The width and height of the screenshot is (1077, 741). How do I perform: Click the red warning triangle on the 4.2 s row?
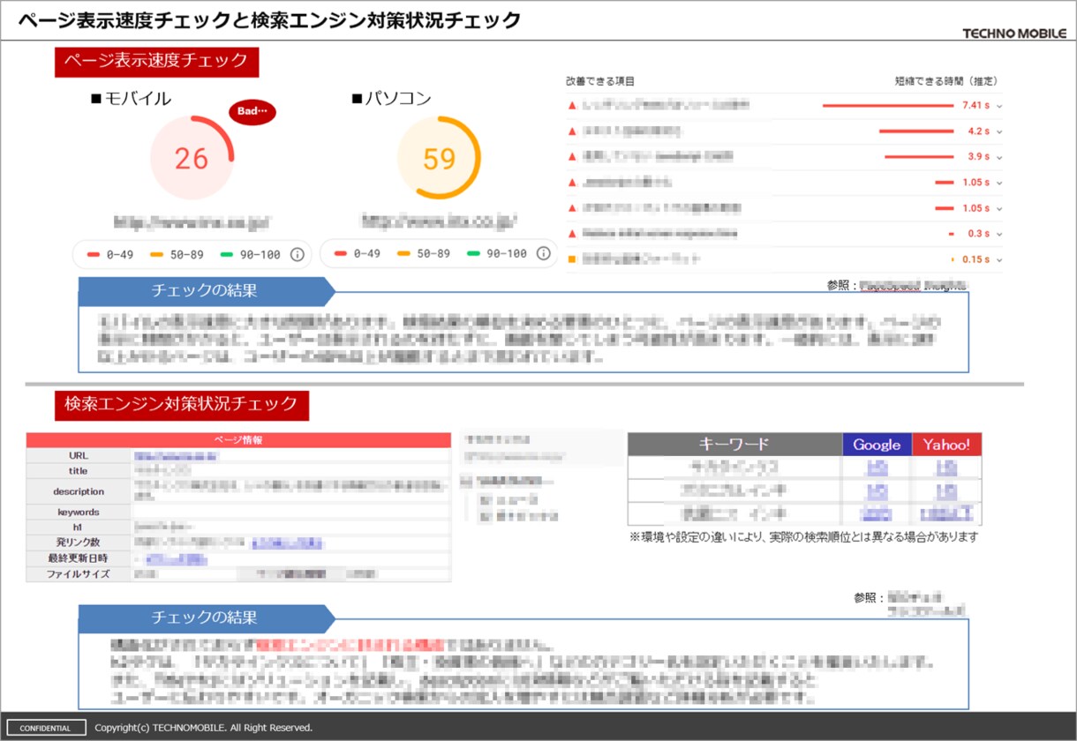(x=572, y=131)
